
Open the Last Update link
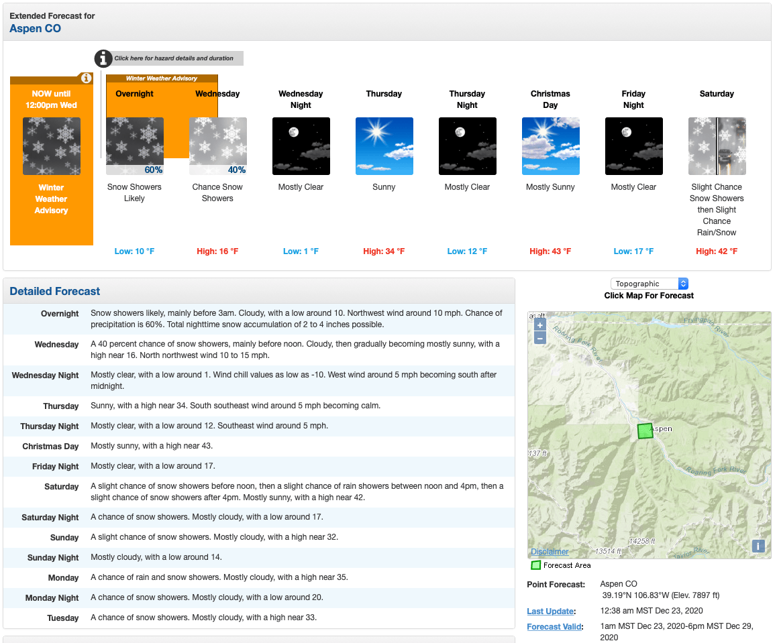550,611
